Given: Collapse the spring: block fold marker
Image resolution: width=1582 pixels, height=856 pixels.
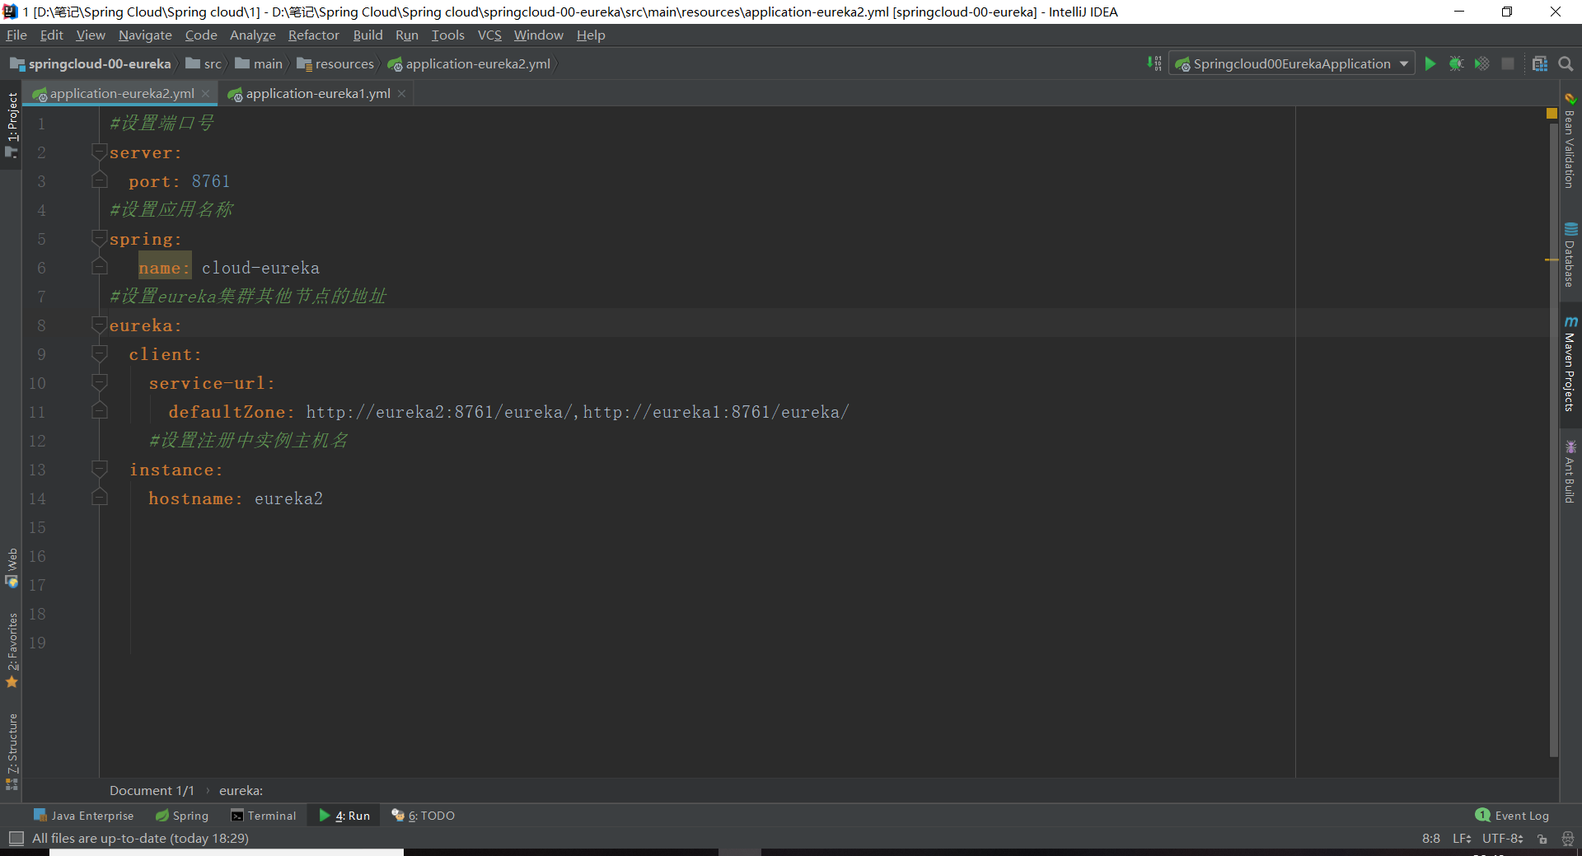Looking at the screenshot, I should click(x=100, y=238).
